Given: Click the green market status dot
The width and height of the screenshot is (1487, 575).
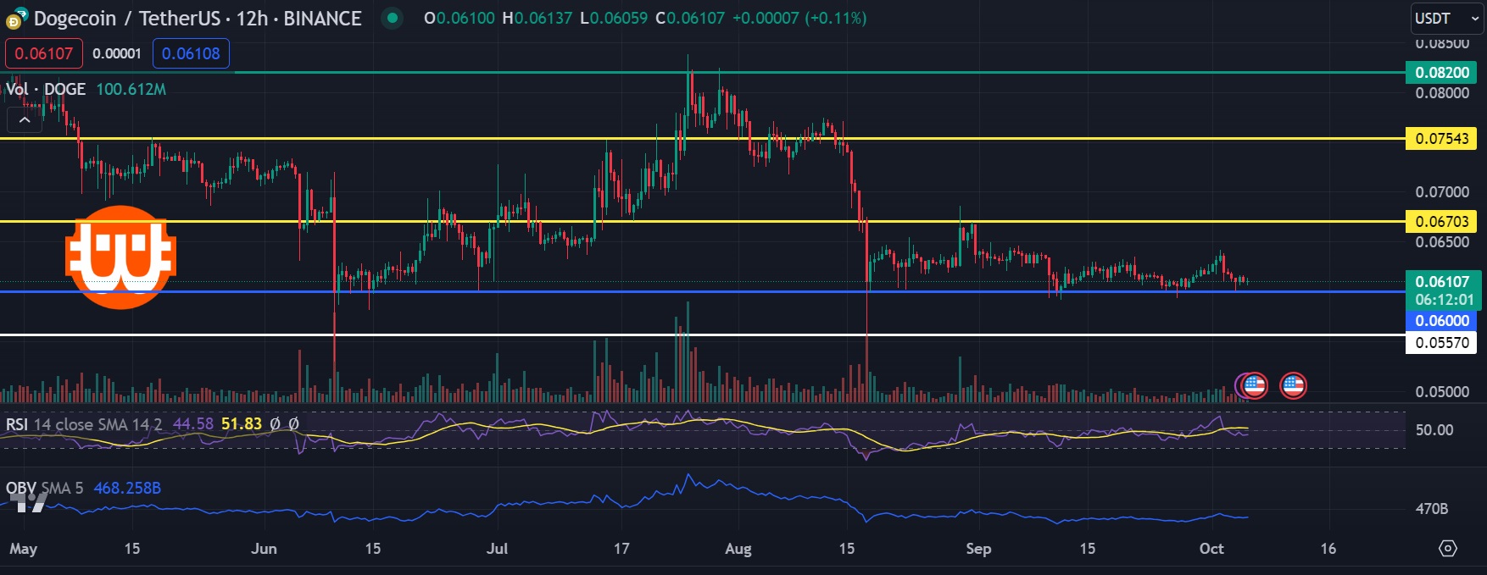Looking at the screenshot, I should point(391,18).
